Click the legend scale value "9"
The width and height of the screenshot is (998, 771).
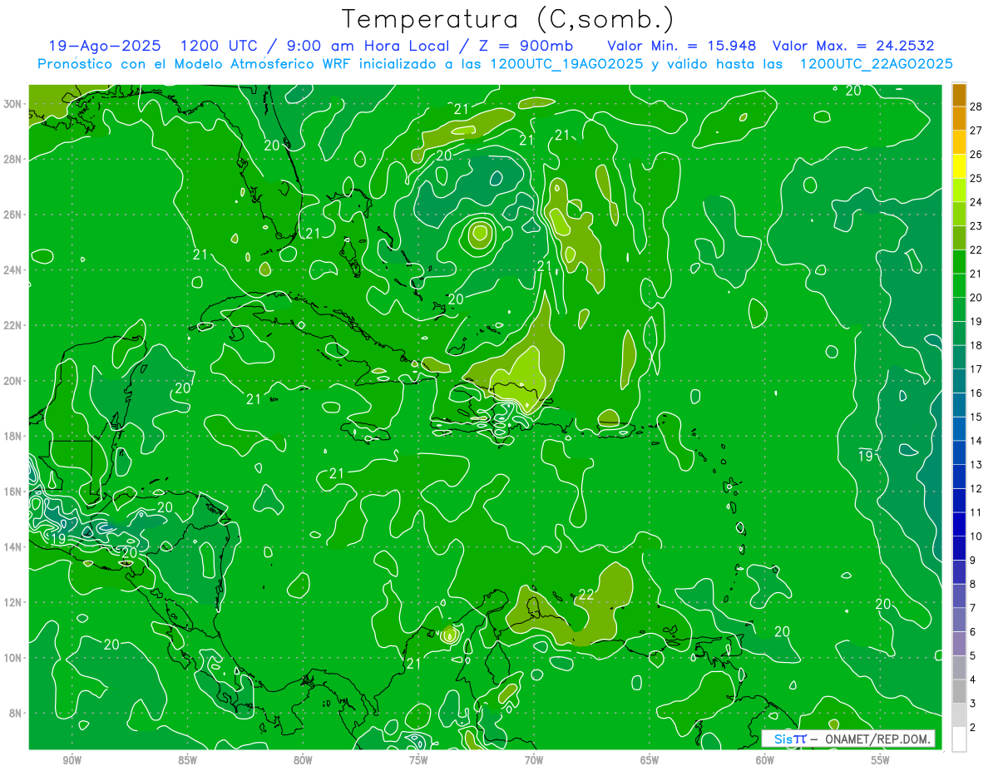click(x=972, y=561)
